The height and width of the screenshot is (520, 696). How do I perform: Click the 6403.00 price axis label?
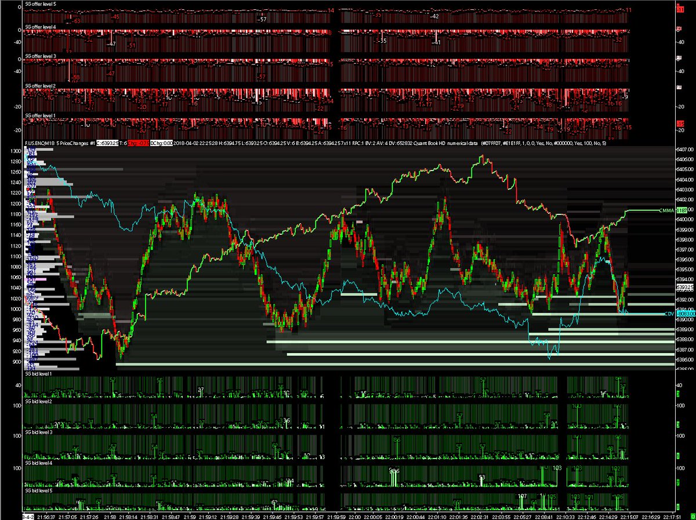click(x=685, y=189)
